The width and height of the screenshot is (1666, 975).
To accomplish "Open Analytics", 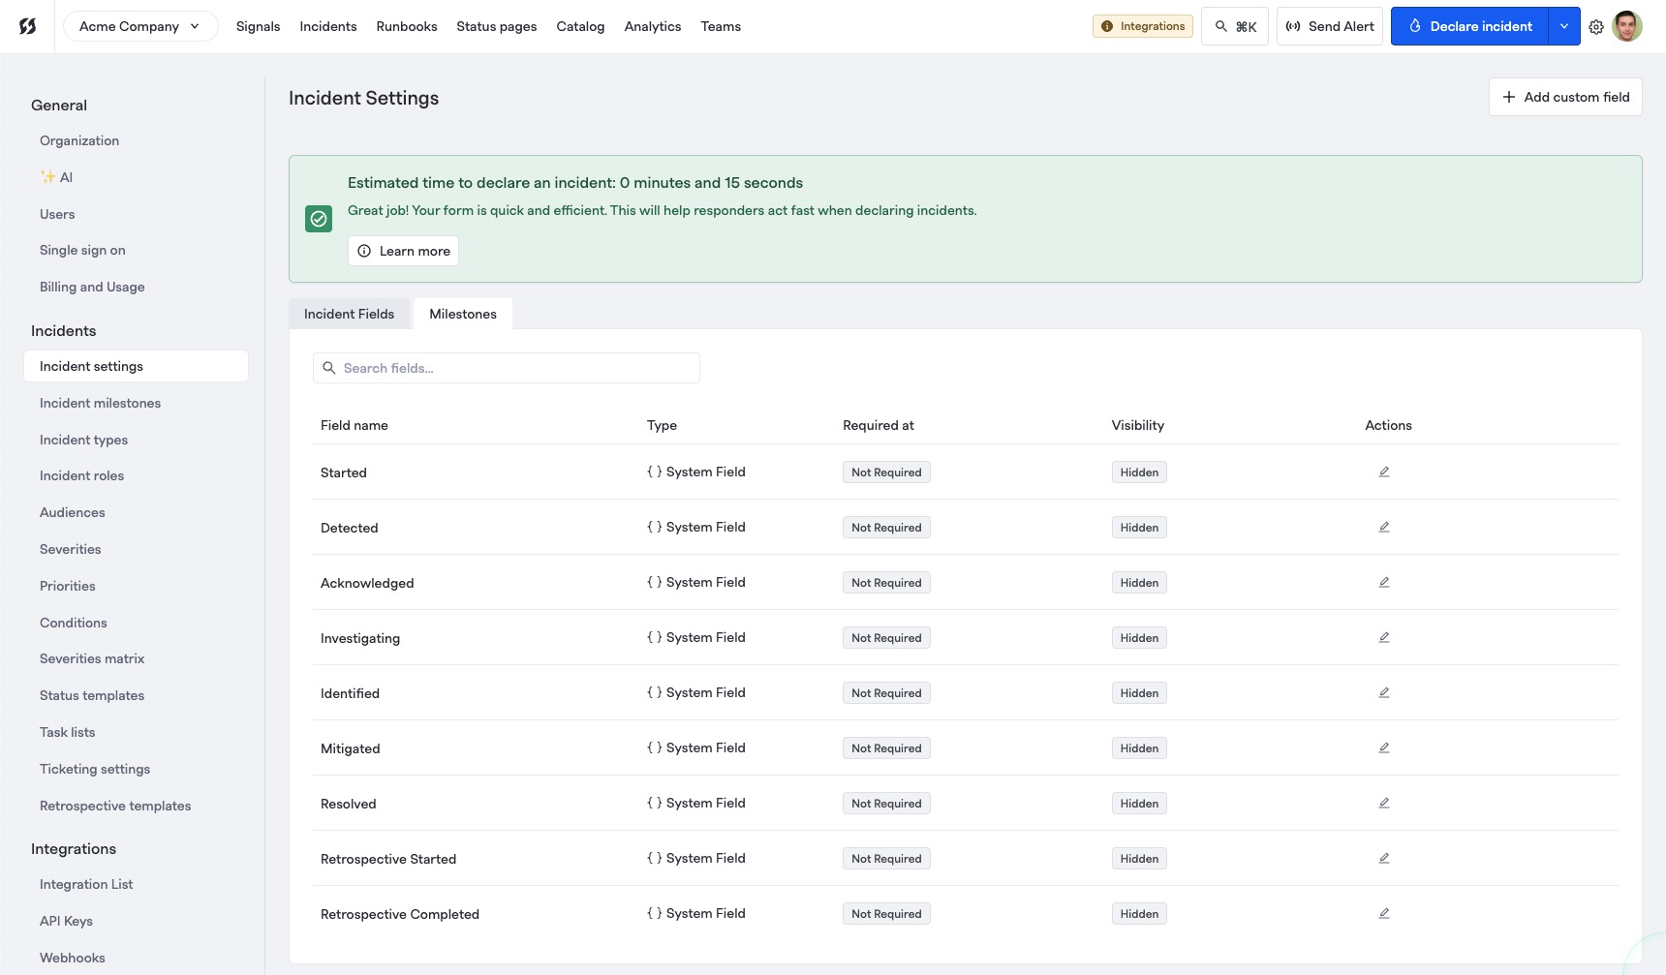I will pos(653,26).
